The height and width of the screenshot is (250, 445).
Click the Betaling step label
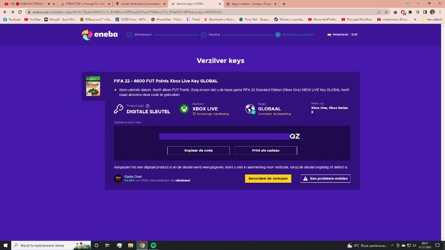(x=214, y=35)
